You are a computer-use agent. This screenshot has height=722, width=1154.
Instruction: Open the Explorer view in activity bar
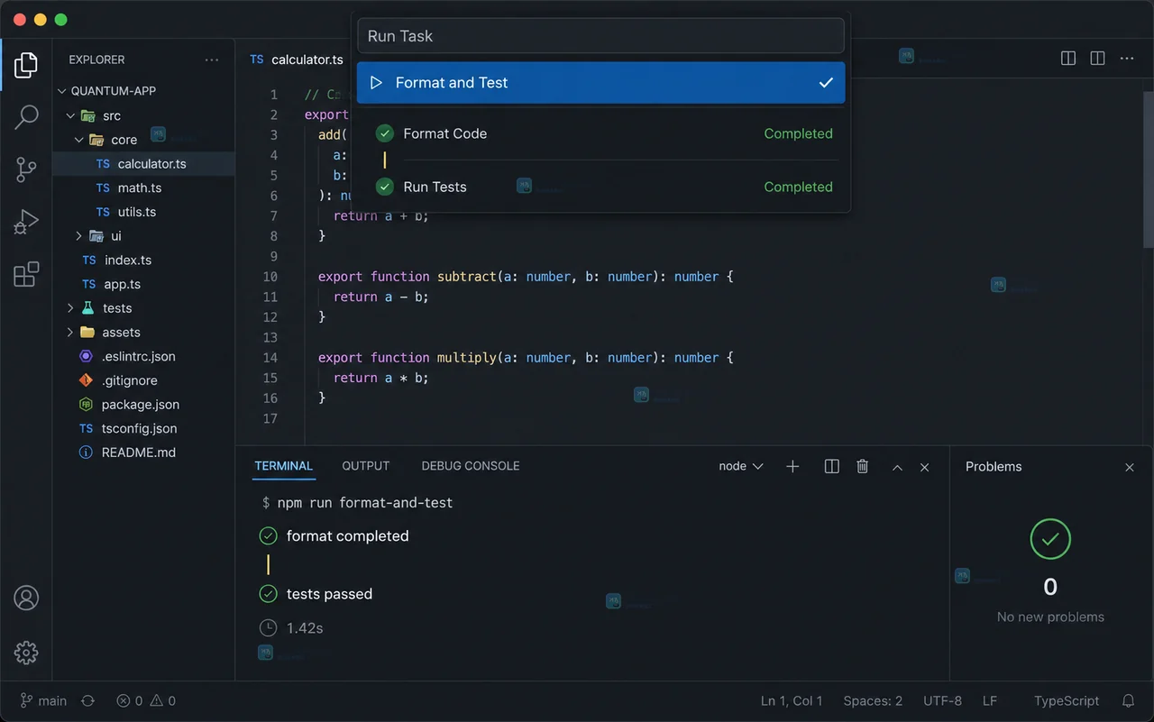point(26,65)
